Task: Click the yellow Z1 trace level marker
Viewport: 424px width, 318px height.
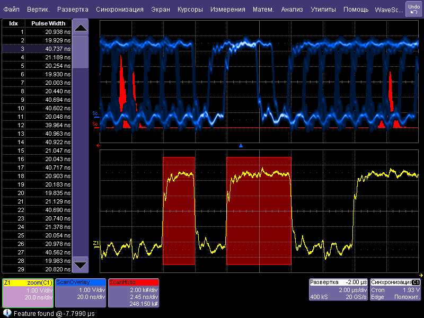Action: pos(96,244)
